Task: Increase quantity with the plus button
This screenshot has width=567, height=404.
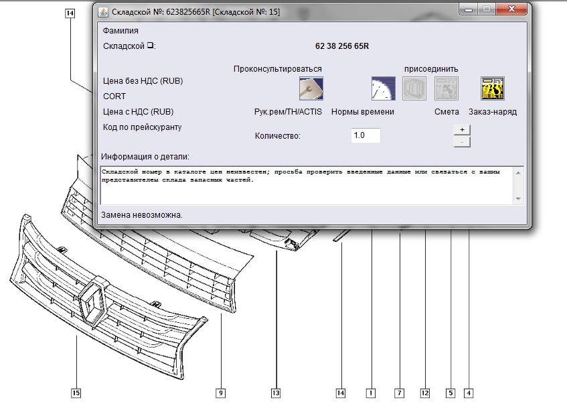Action: (461, 129)
